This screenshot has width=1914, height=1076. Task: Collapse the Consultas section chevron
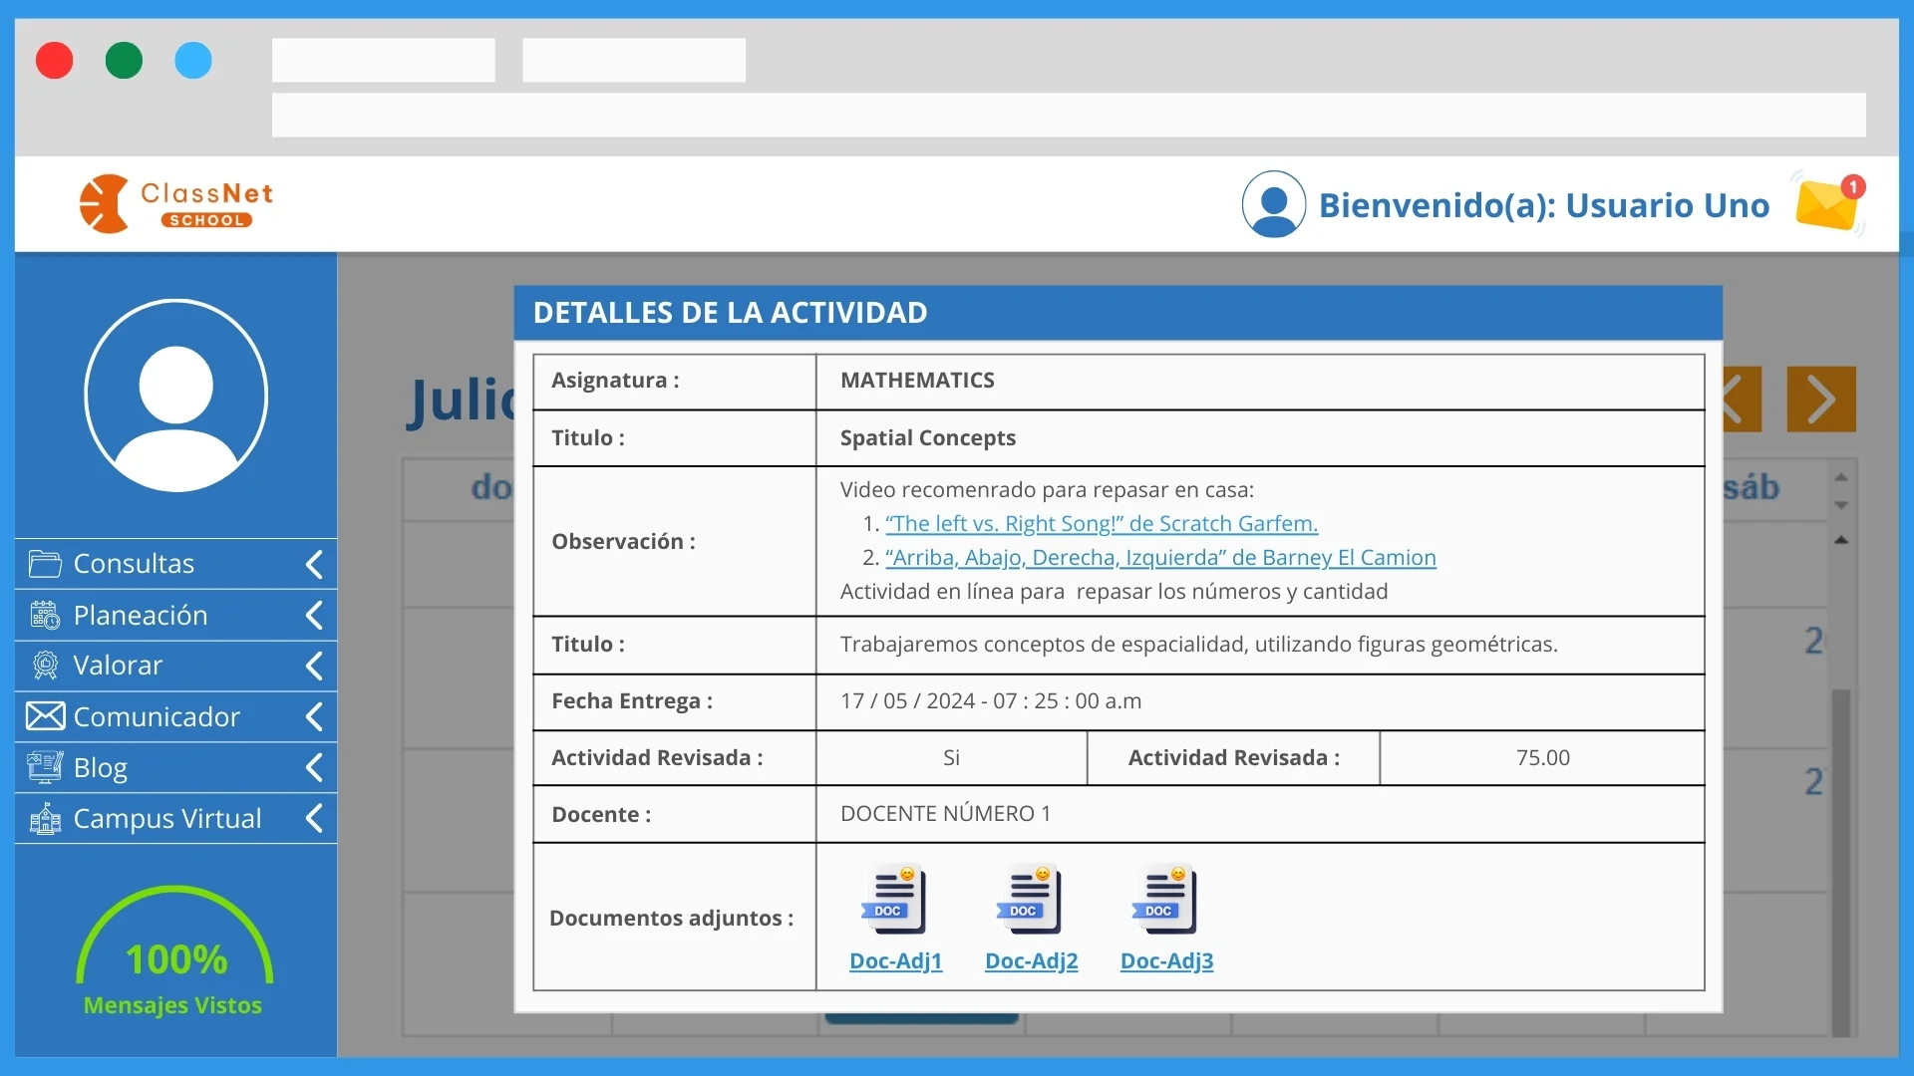pyautogui.click(x=315, y=564)
